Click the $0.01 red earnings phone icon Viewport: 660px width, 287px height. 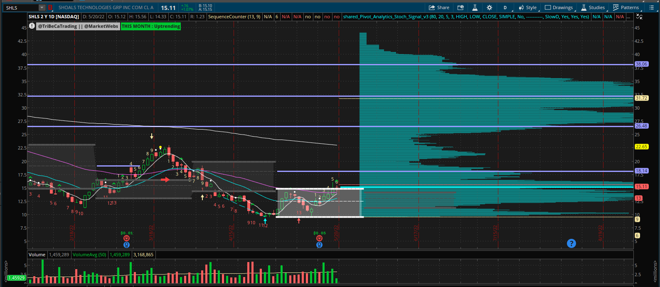pos(127,238)
